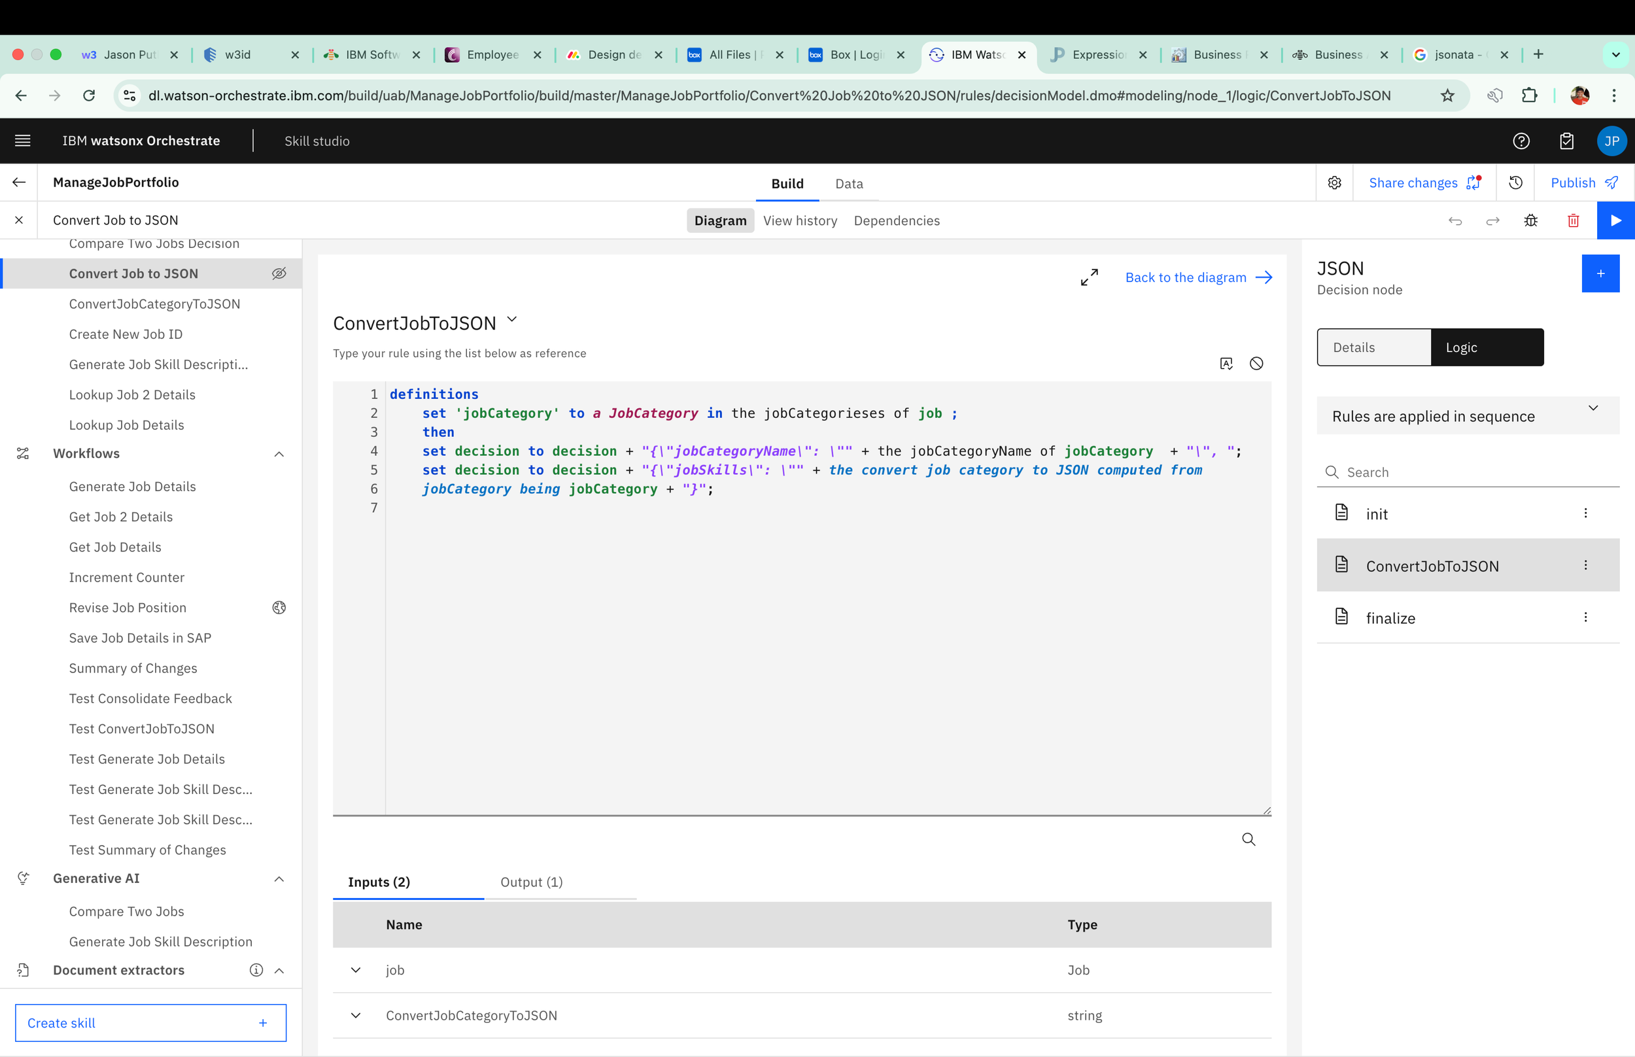Click the blue plus add rule button
The image size is (1635, 1057).
[x=1600, y=273]
